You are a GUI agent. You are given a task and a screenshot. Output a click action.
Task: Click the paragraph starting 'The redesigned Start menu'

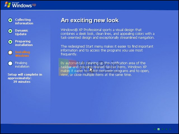[107, 50]
